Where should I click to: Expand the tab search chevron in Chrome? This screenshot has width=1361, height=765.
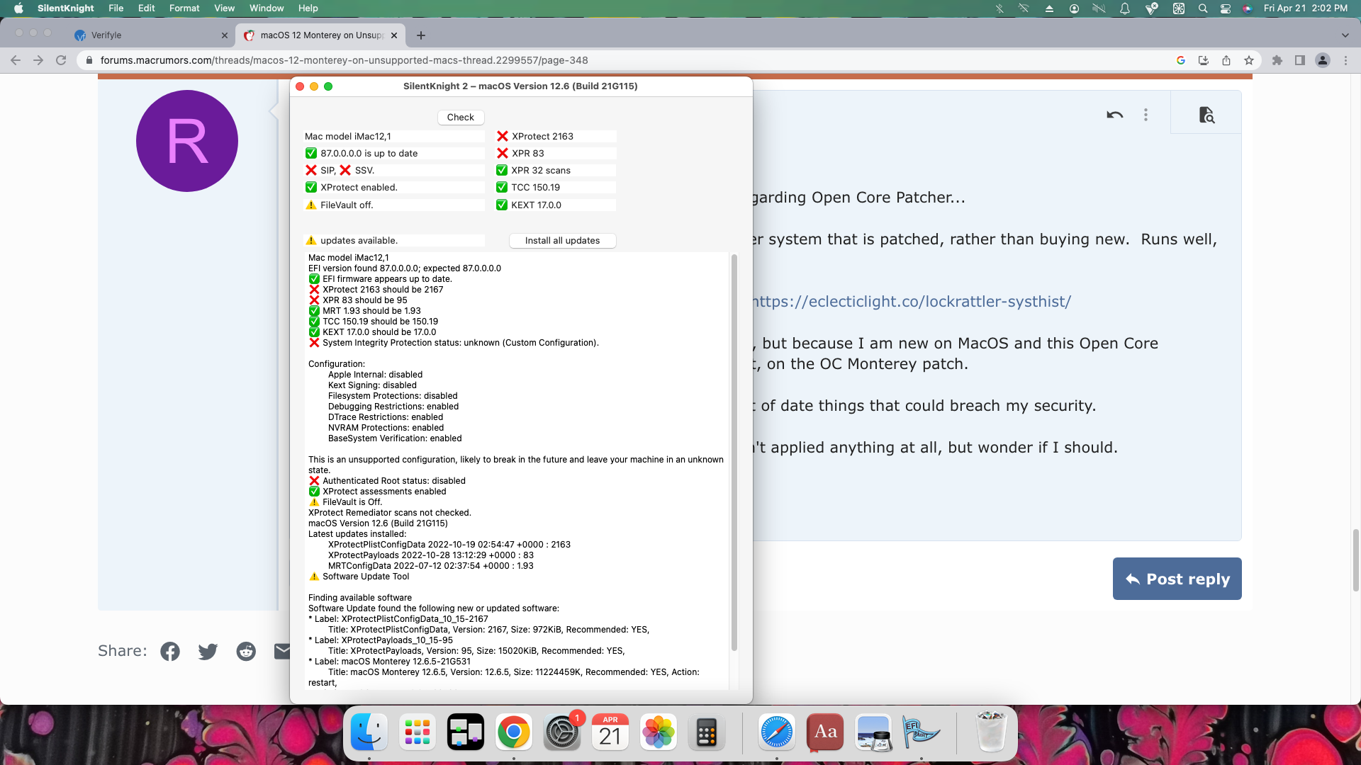[1345, 35]
